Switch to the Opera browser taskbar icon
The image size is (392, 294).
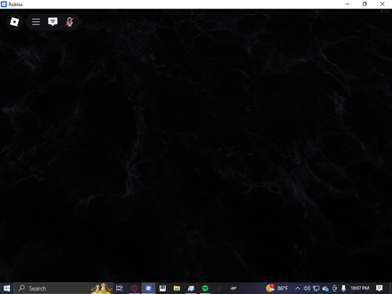click(x=134, y=289)
